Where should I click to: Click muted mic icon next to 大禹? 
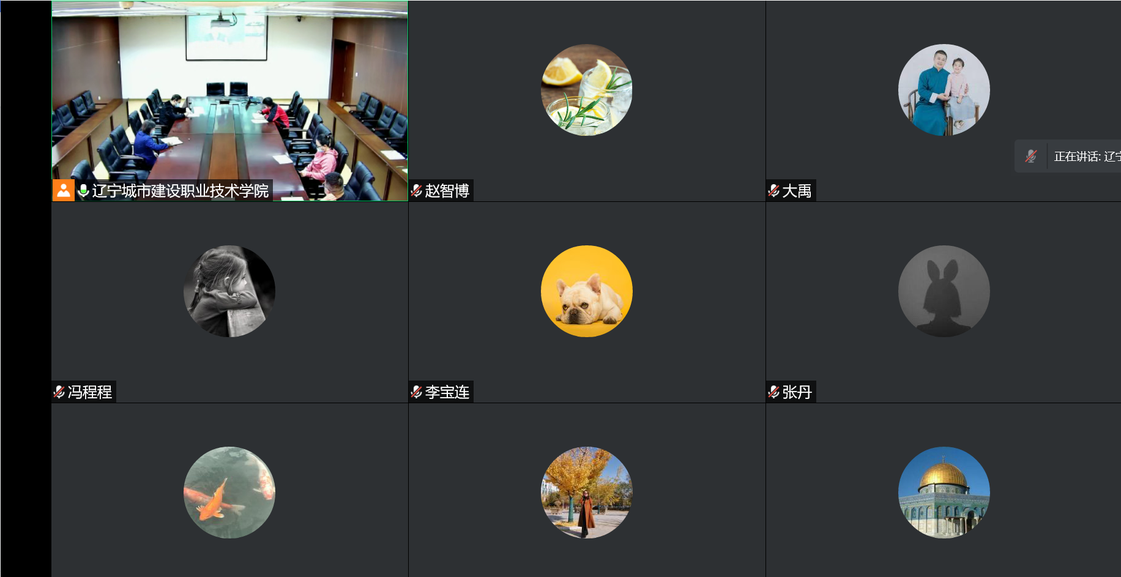click(x=774, y=191)
